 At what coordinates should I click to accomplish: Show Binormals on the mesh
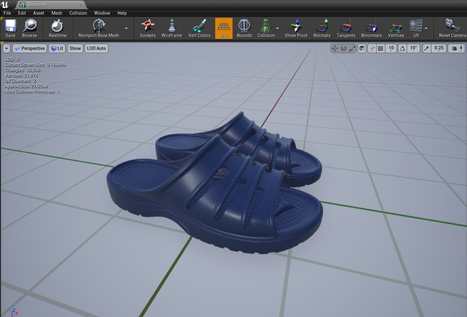(371, 28)
